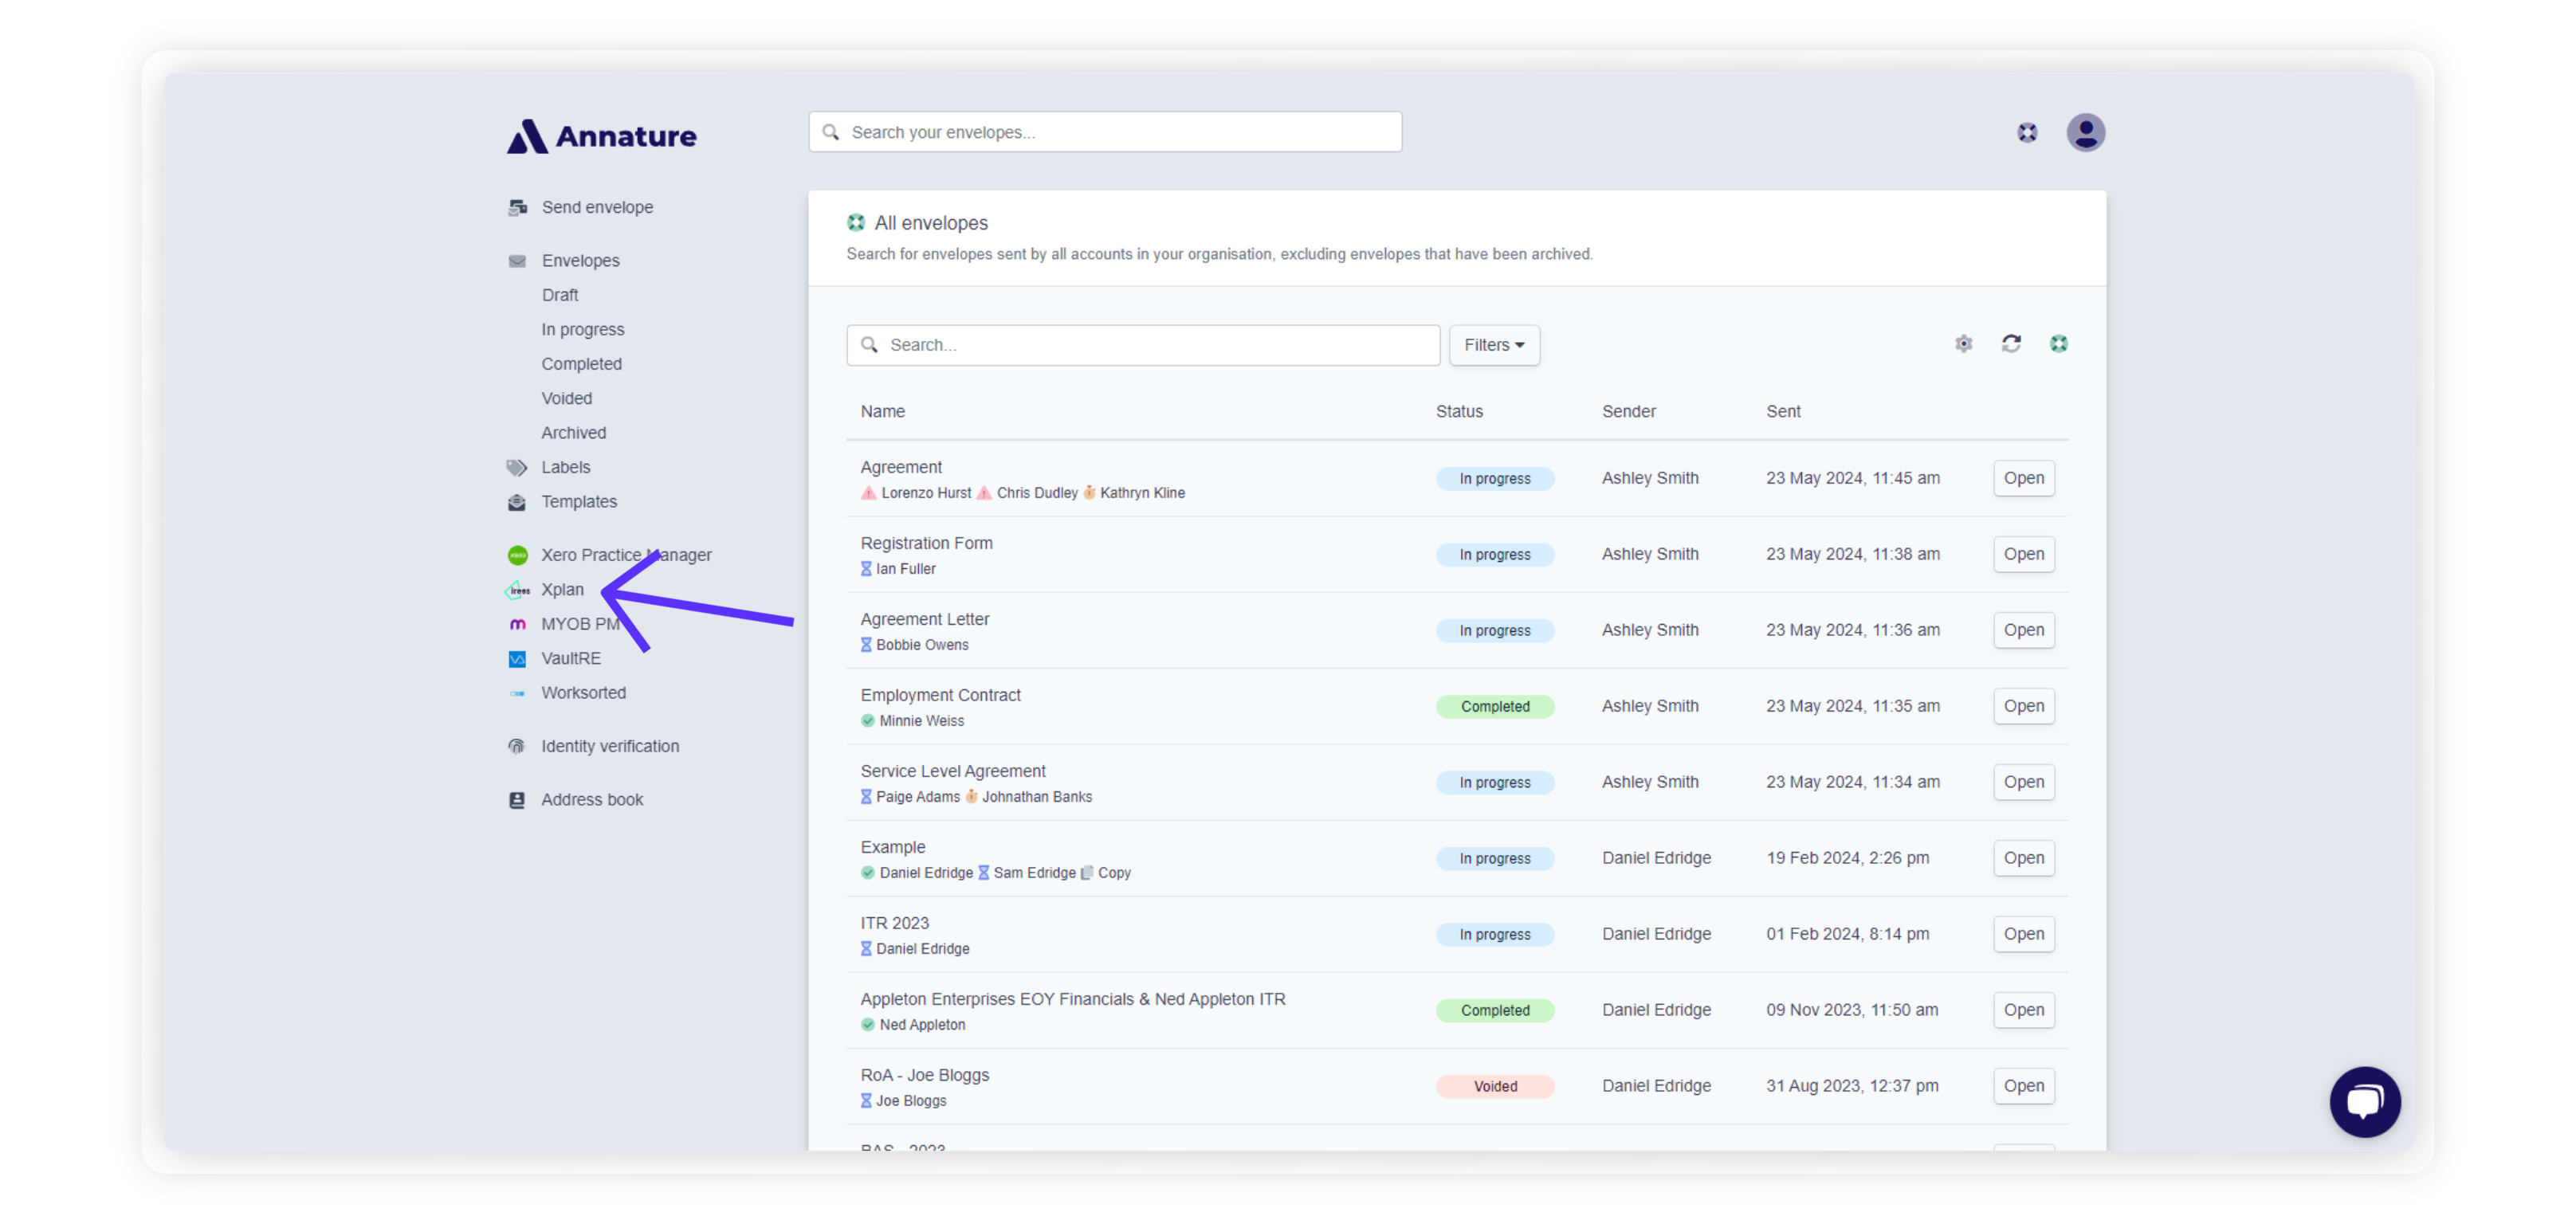Refresh the envelopes list
Viewport: 2576px width, 1224px height.
2011,344
